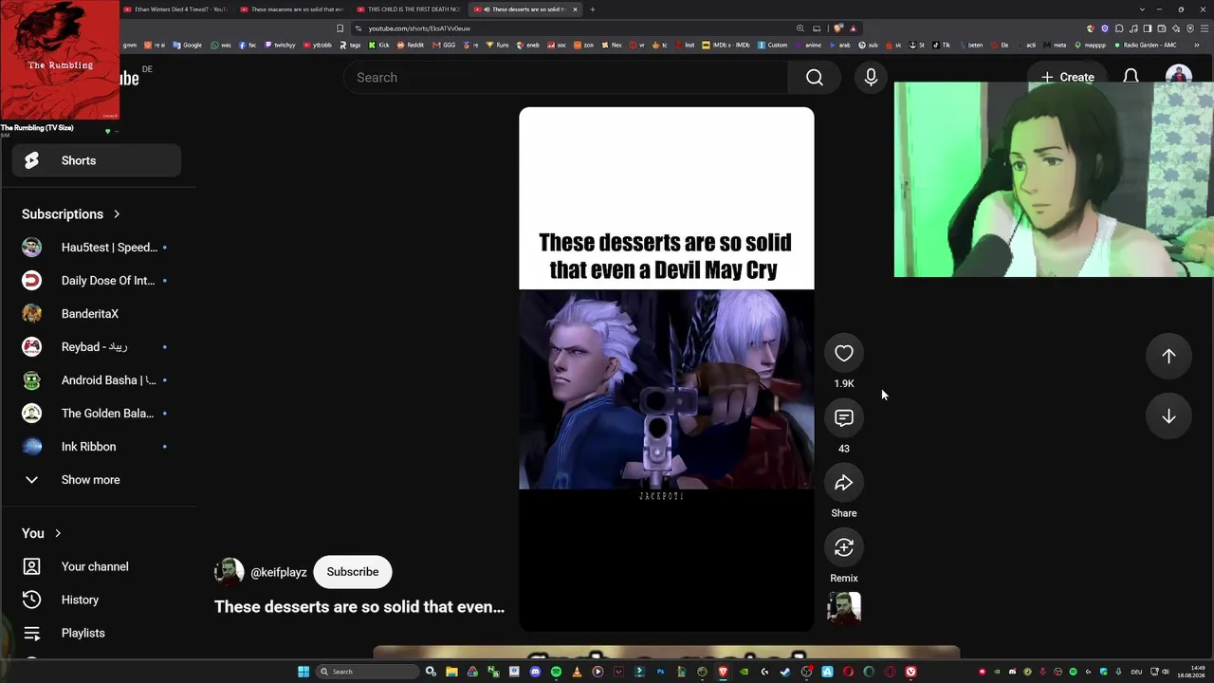Viewport: 1214px width, 683px height.
Task: Open VLC media player from taskbar
Action: [577, 672]
